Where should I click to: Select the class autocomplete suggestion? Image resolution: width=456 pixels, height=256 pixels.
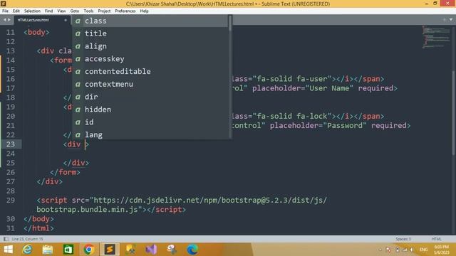[150, 21]
